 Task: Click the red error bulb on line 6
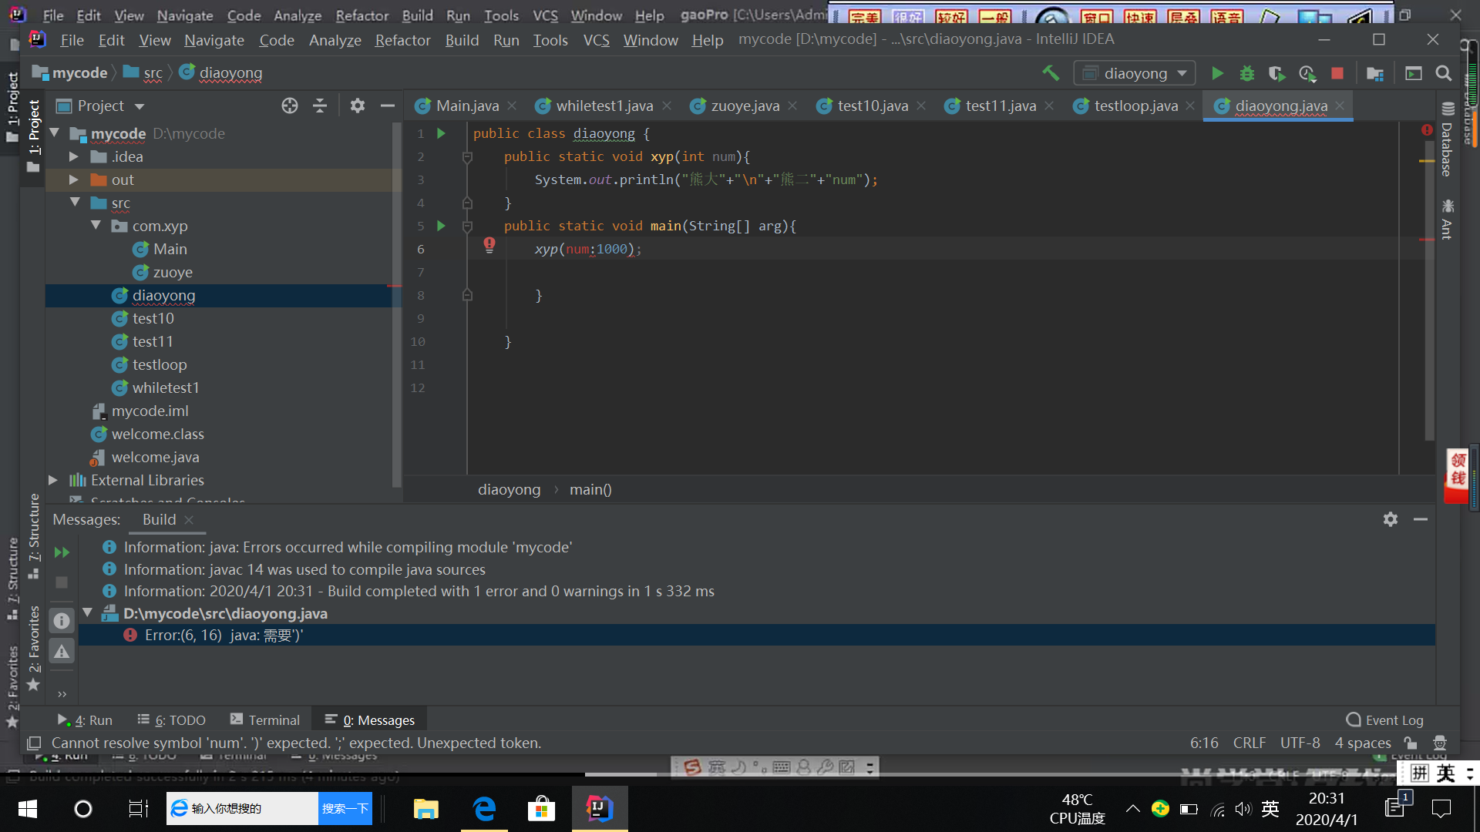coord(489,245)
